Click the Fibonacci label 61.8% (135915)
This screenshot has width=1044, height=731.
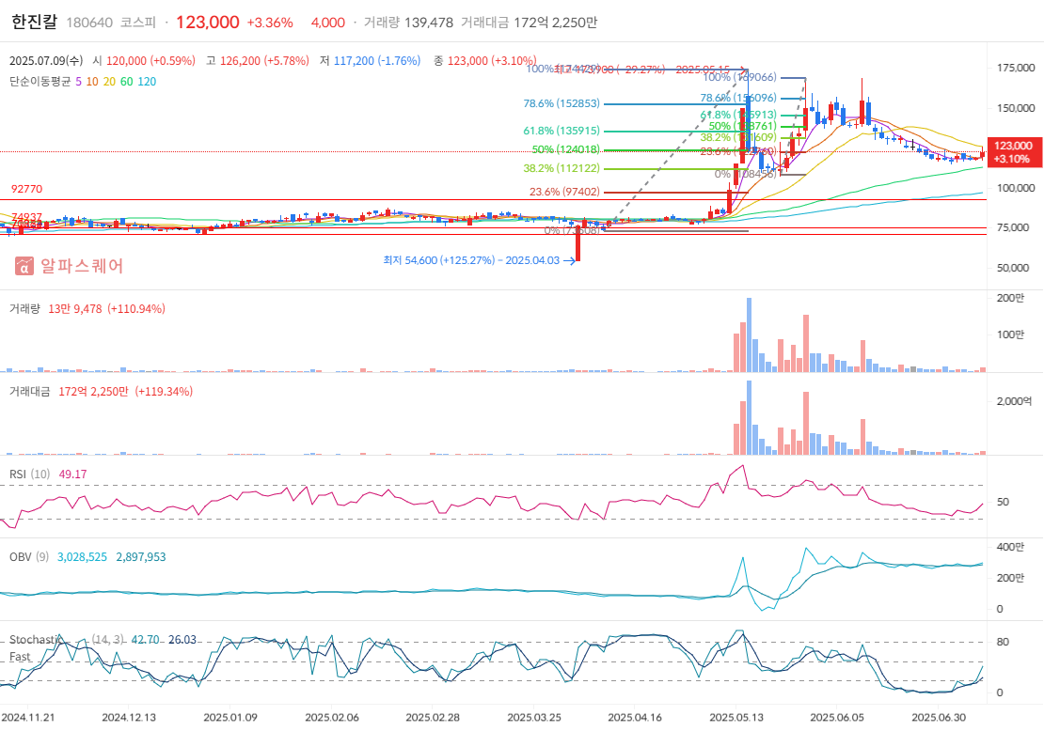point(562,131)
